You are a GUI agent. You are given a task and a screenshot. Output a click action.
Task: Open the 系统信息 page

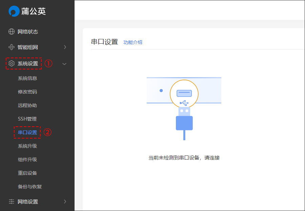[x=27, y=78]
